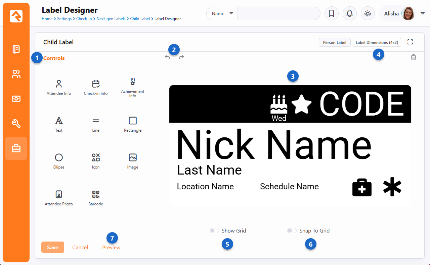
Task: Select the Attendee Photo control
Action: pyautogui.click(x=59, y=198)
